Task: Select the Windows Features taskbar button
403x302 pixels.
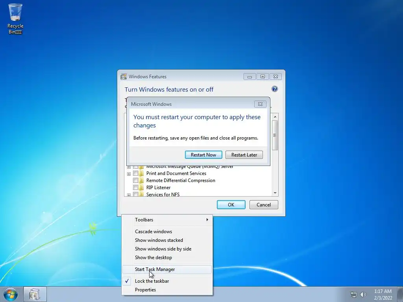Action: (35, 294)
